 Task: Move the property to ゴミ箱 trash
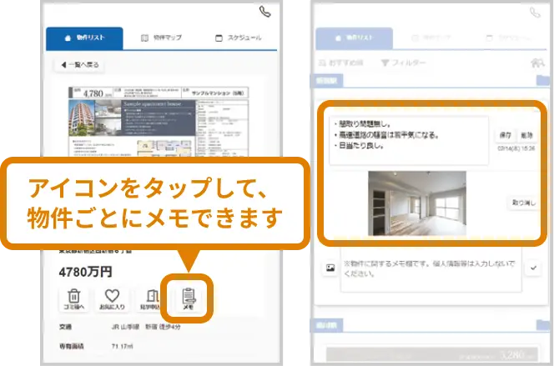(x=74, y=299)
